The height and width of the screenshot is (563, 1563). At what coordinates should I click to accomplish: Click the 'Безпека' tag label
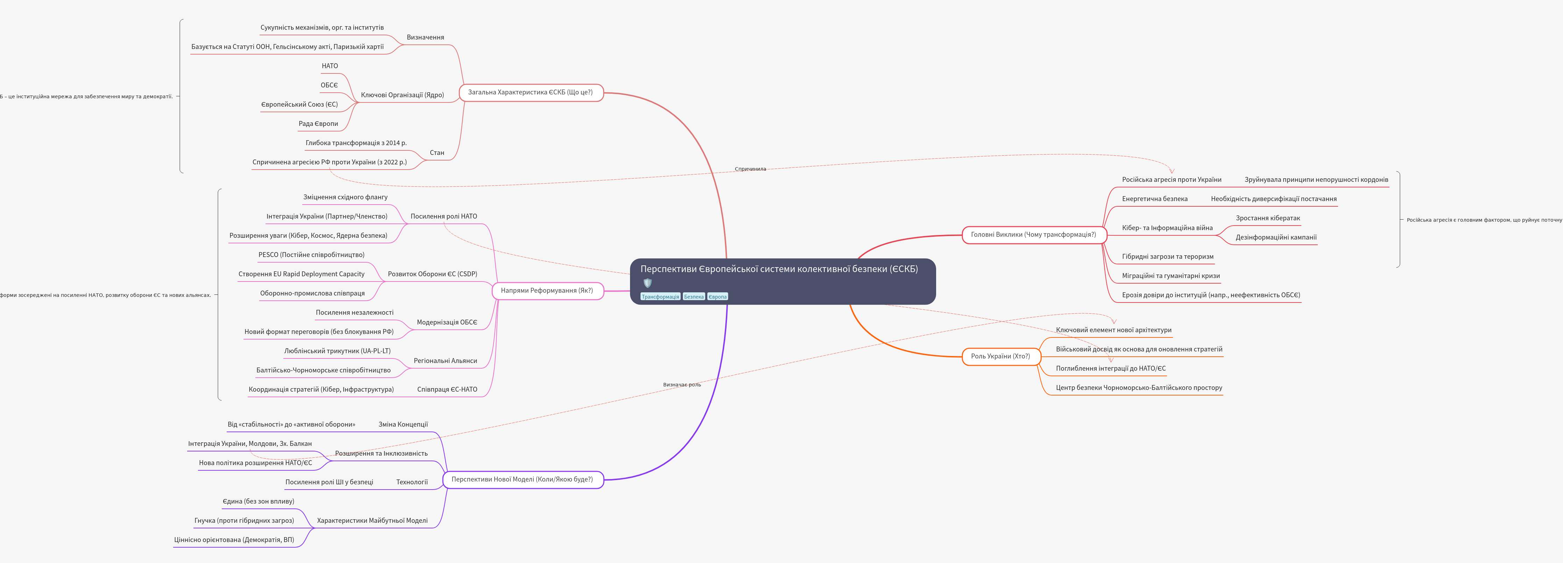pos(694,297)
